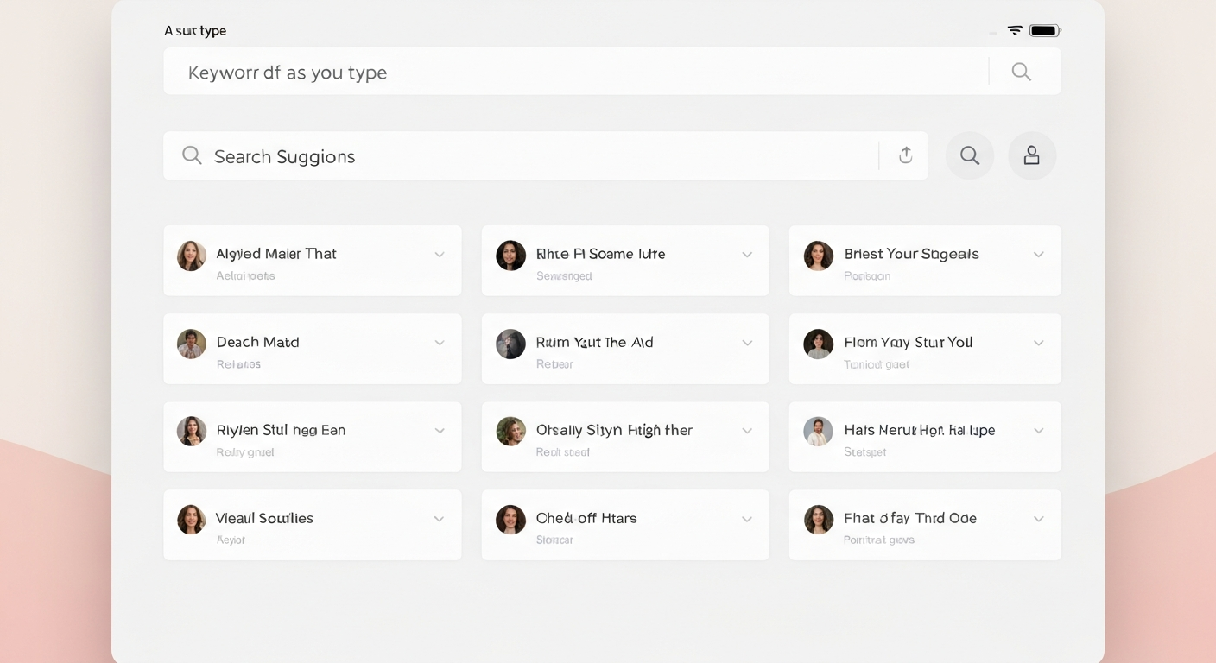1216x663 pixels.
Task: Expand the Ched off Htars chevron
Action: click(x=747, y=520)
